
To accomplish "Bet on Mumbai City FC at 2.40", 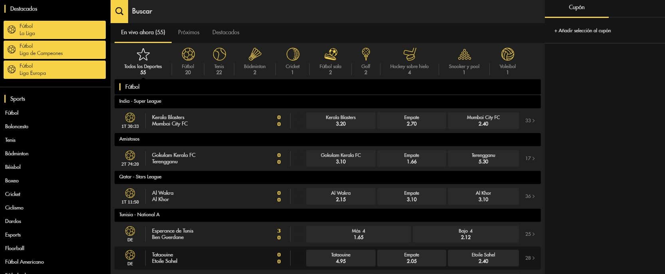I will tap(483, 121).
